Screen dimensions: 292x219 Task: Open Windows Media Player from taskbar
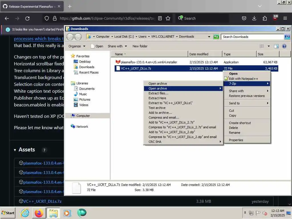coord(67,213)
